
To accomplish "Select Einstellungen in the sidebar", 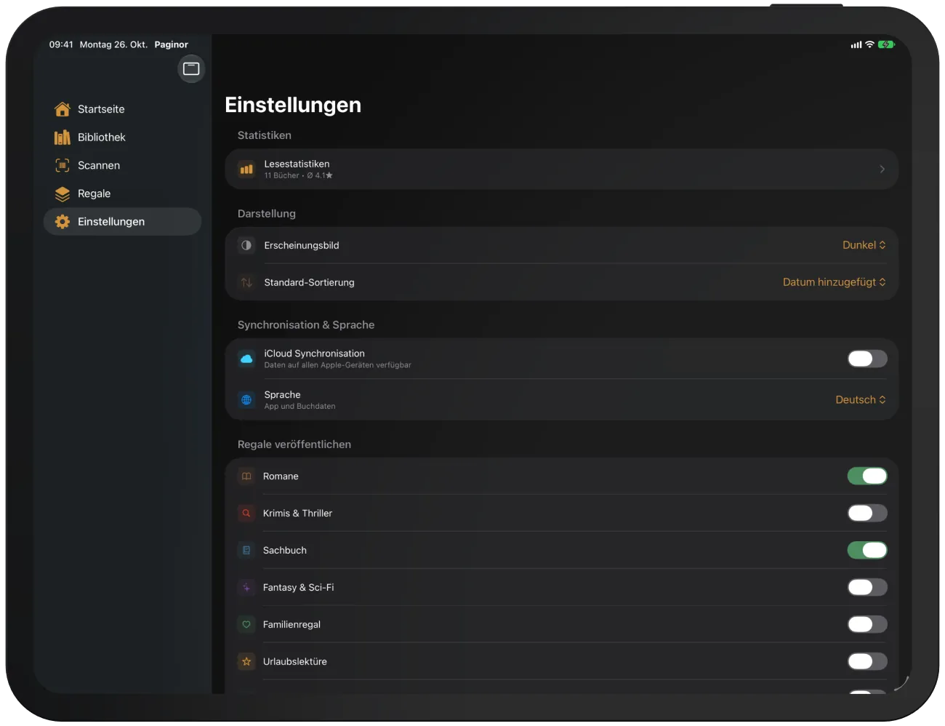I will [x=122, y=222].
